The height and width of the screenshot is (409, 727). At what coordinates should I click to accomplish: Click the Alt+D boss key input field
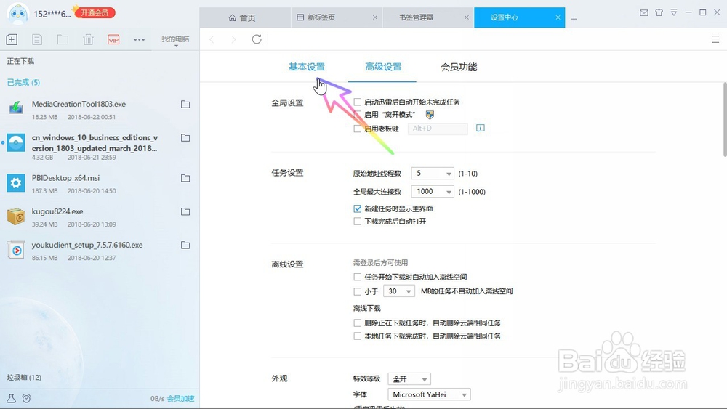(x=438, y=129)
